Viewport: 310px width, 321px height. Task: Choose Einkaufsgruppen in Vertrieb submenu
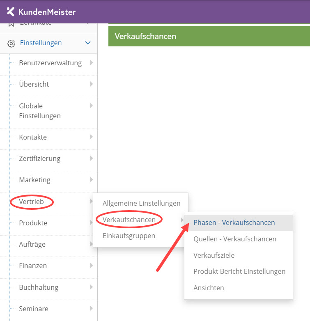129,236
